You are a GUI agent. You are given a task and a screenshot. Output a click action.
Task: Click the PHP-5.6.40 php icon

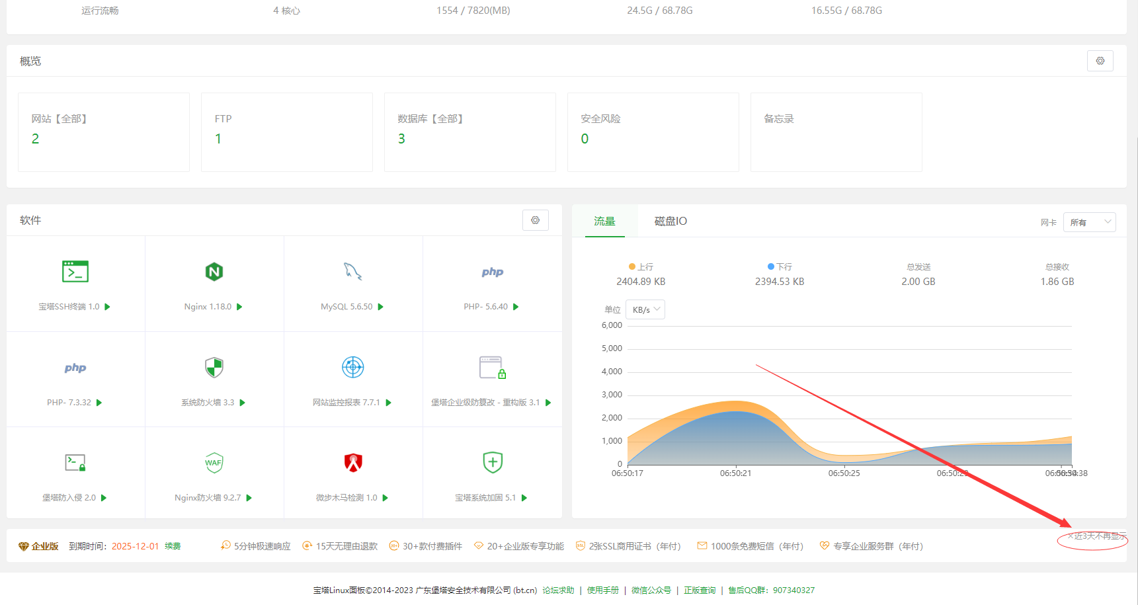point(493,272)
